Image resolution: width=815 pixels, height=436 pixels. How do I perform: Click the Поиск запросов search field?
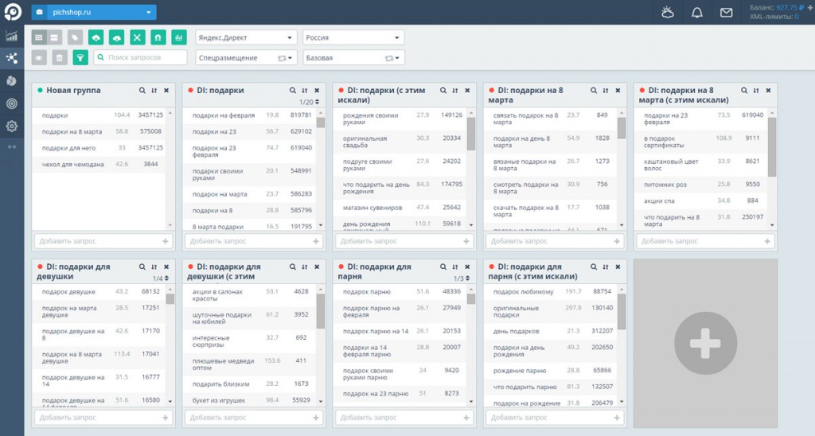point(142,58)
